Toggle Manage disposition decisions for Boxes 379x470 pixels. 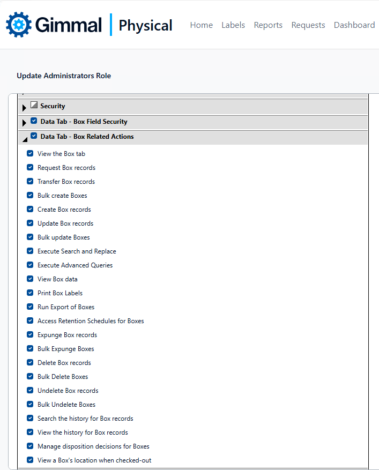point(30,446)
